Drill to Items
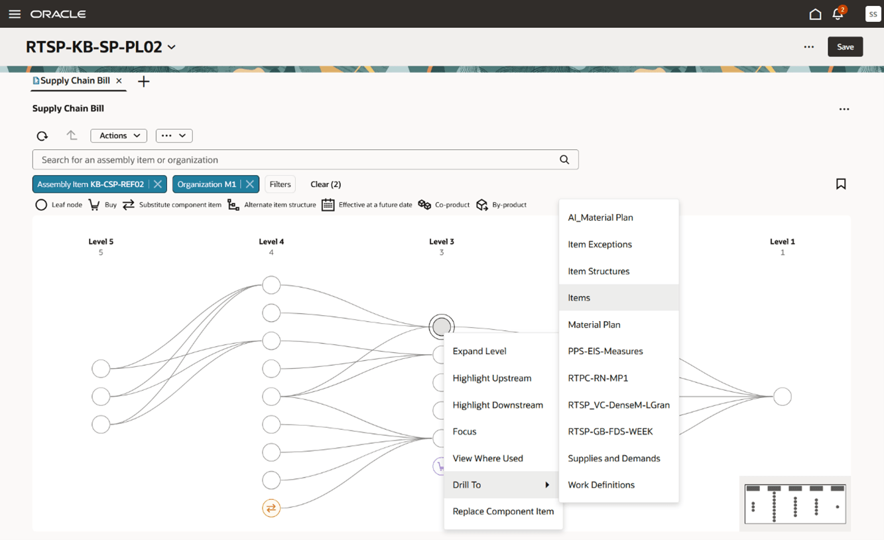This screenshot has height=540, width=884. pos(619,298)
